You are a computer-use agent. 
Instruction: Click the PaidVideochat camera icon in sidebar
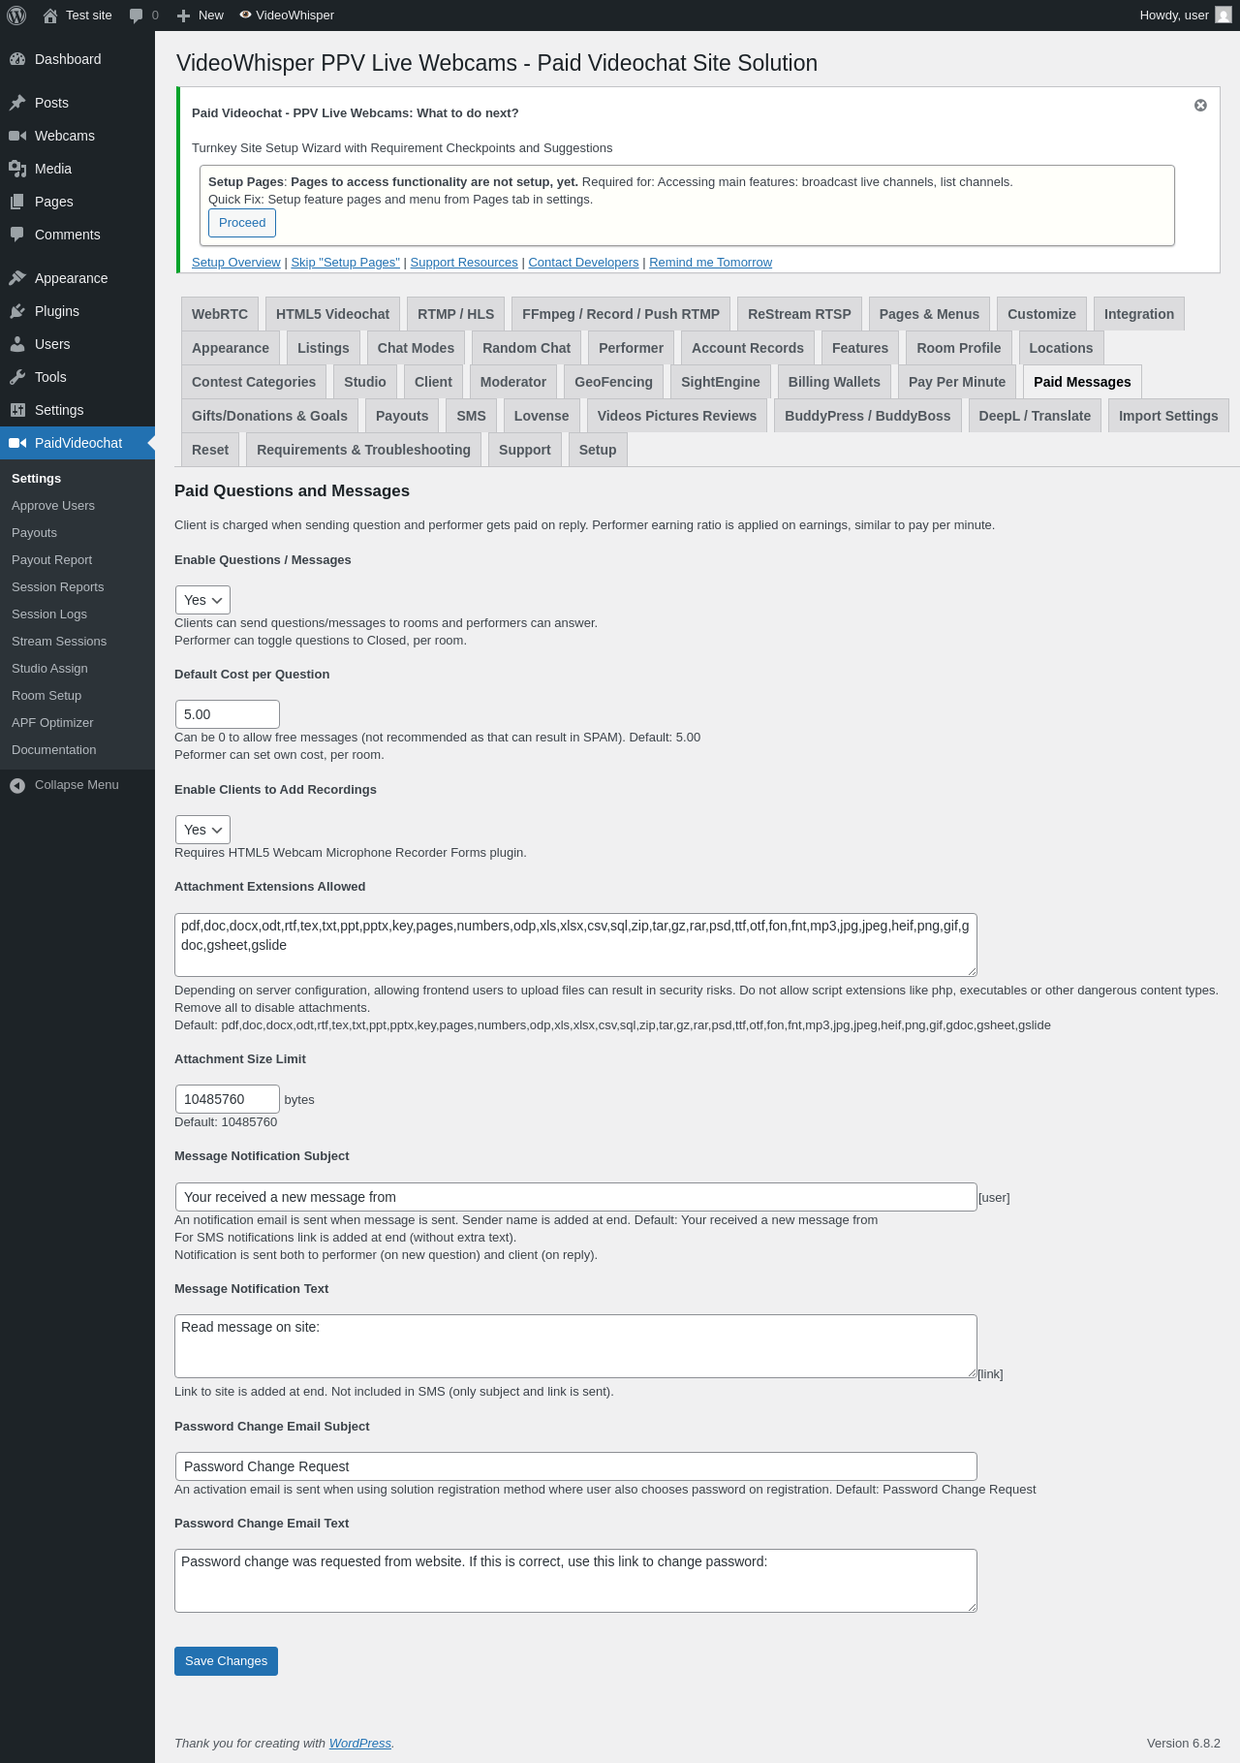[17, 443]
